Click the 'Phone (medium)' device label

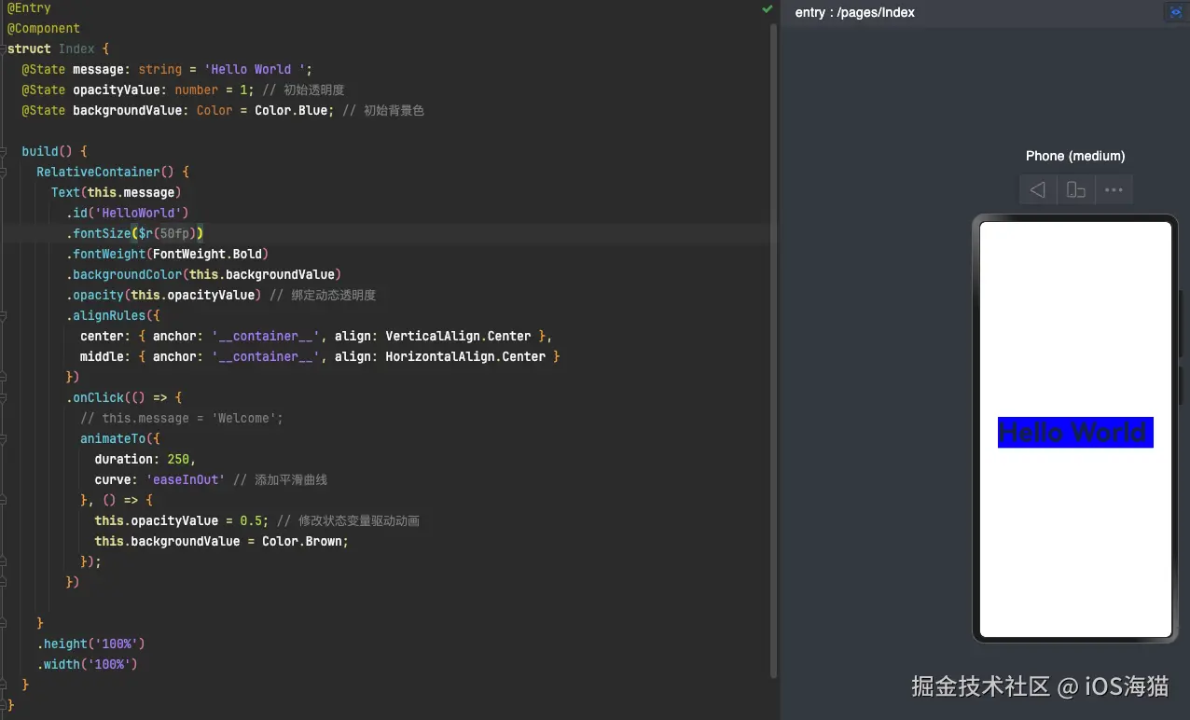click(x=1075, y=156)
